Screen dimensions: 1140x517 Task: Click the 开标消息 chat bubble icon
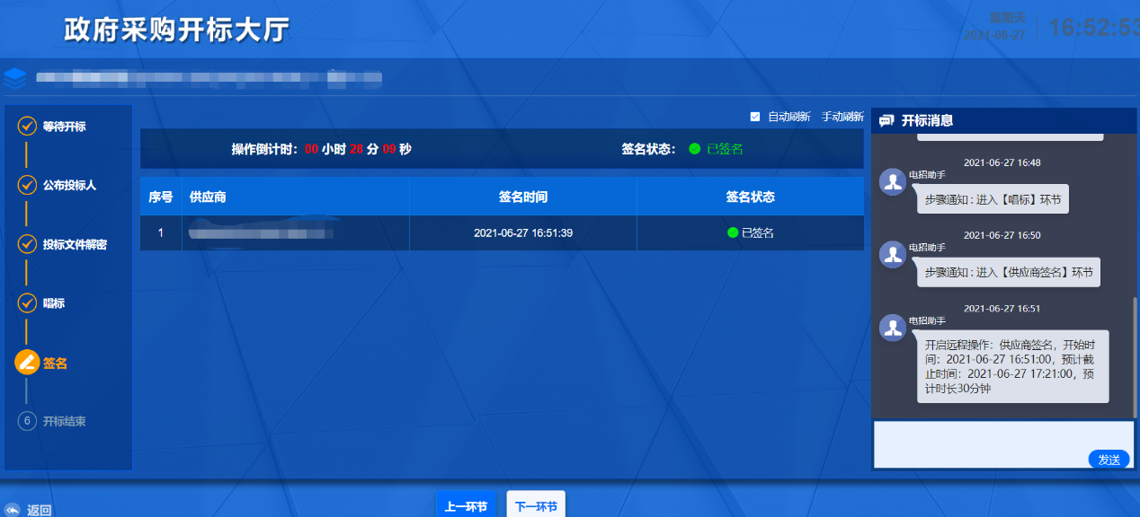coord(886,120)
